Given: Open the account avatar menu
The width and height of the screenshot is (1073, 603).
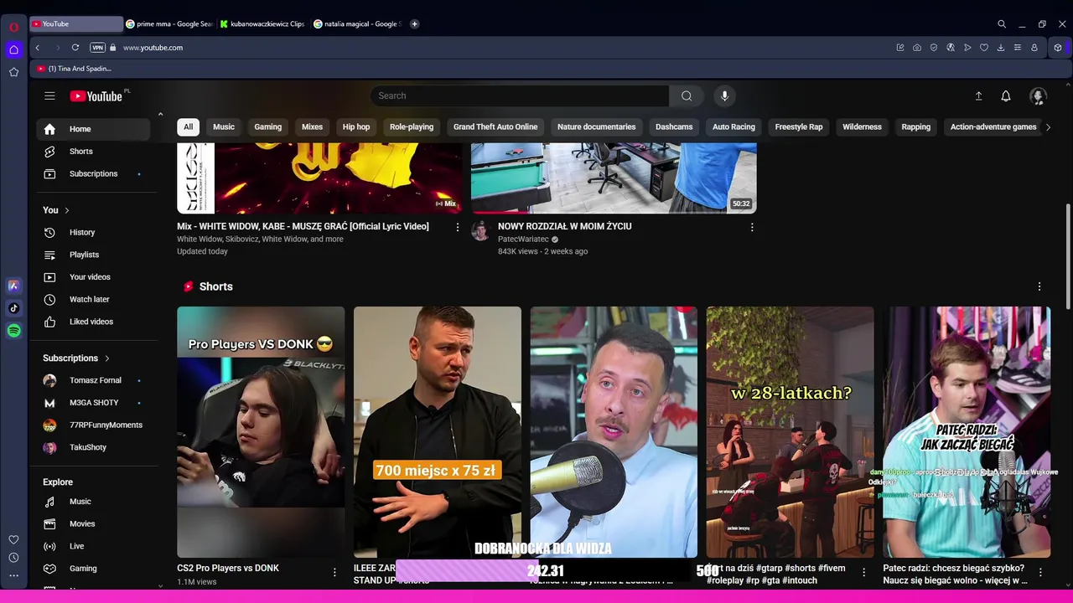Looking at the screenshot, I should [1038, 95].
